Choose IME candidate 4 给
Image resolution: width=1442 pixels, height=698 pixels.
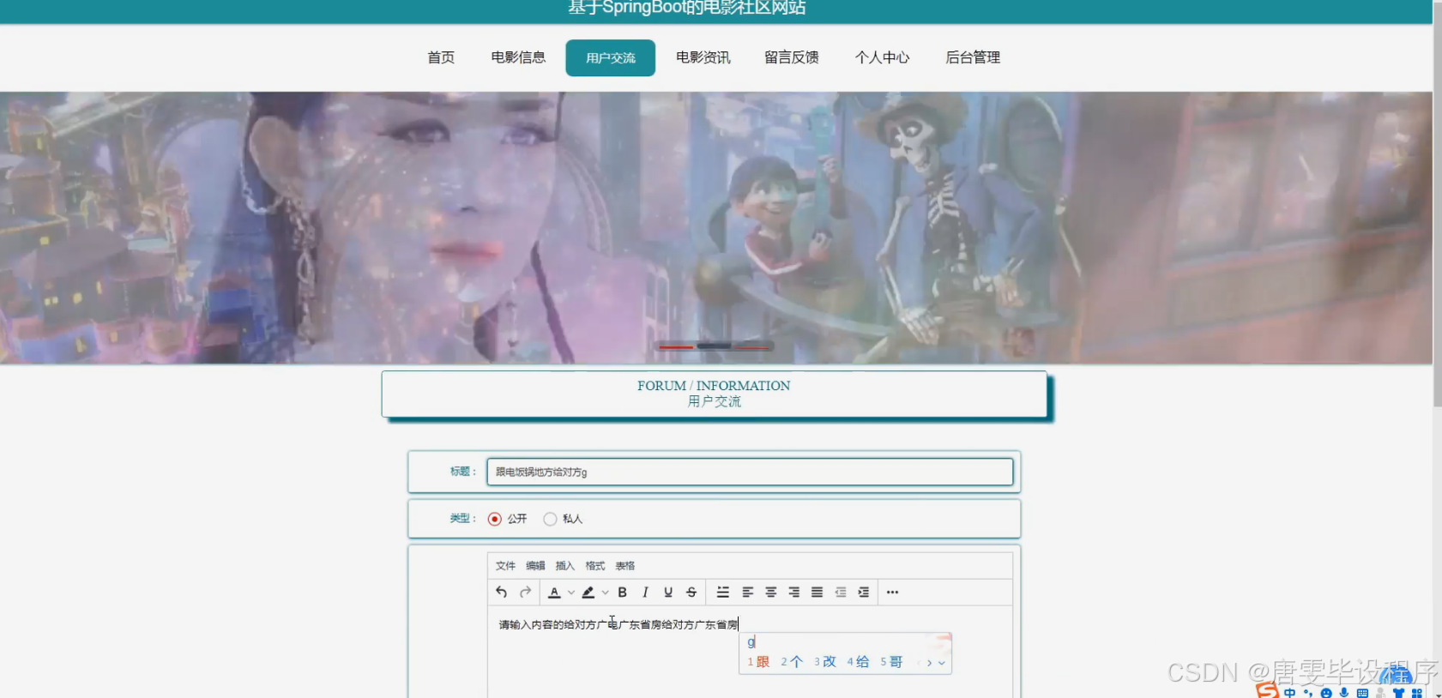pyautogui.click(x=859, y=662)
